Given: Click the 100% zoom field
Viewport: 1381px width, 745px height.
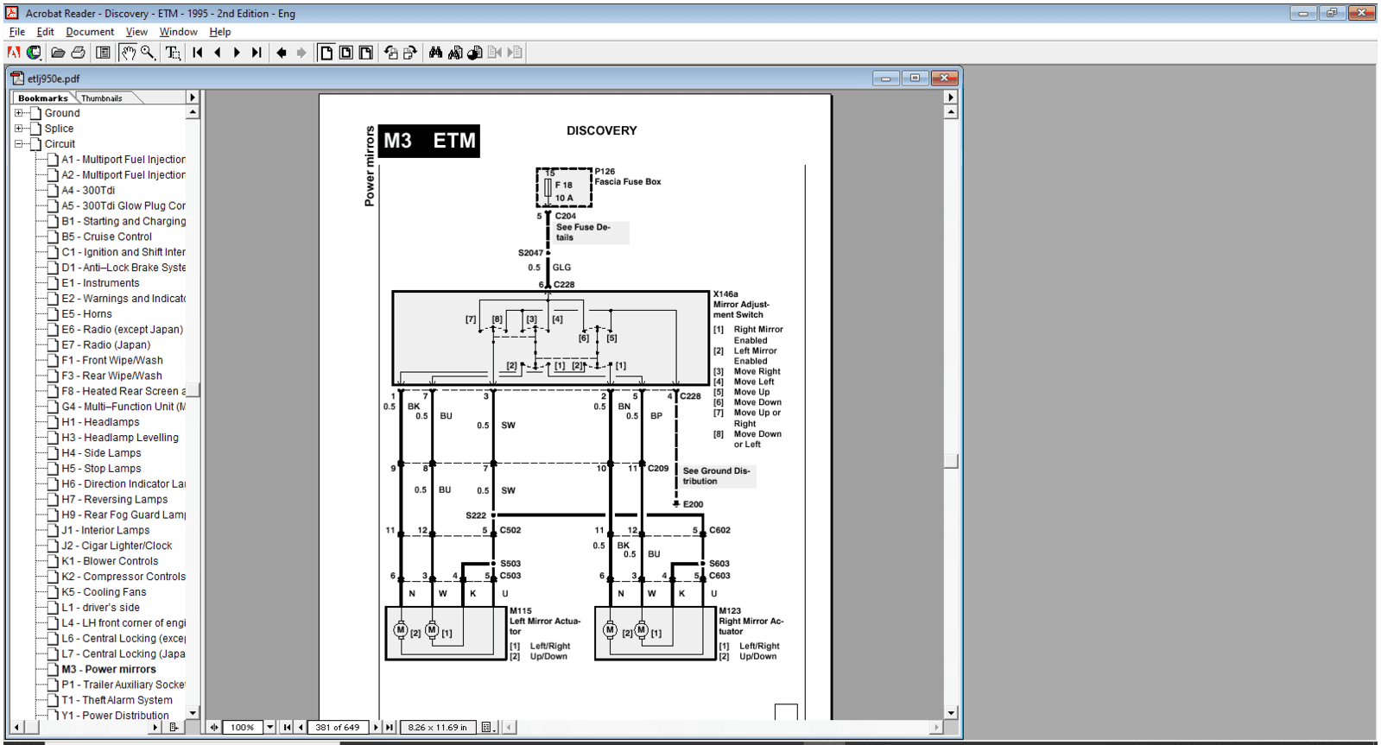Looking at the screenshot, I should click(x=243, y=727).
